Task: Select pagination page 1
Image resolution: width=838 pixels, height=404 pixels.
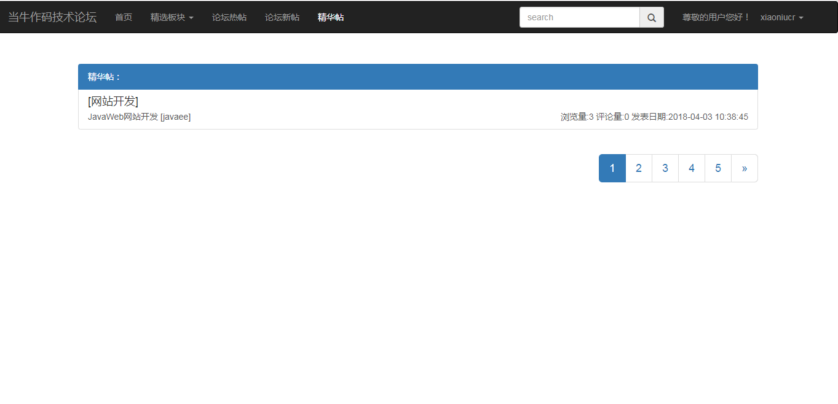Action: click(x=612, y=168)
